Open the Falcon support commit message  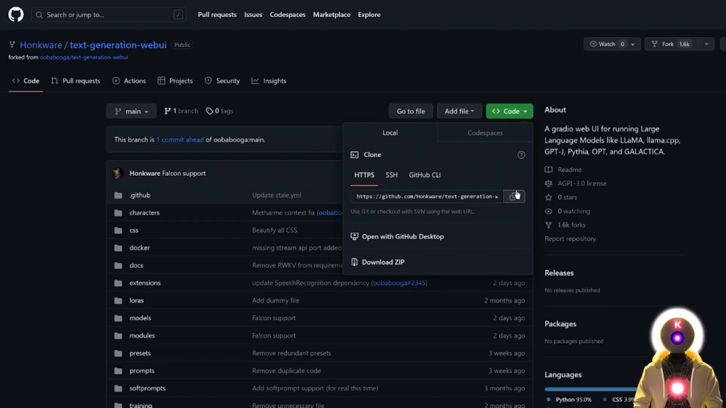click(184, 174)
